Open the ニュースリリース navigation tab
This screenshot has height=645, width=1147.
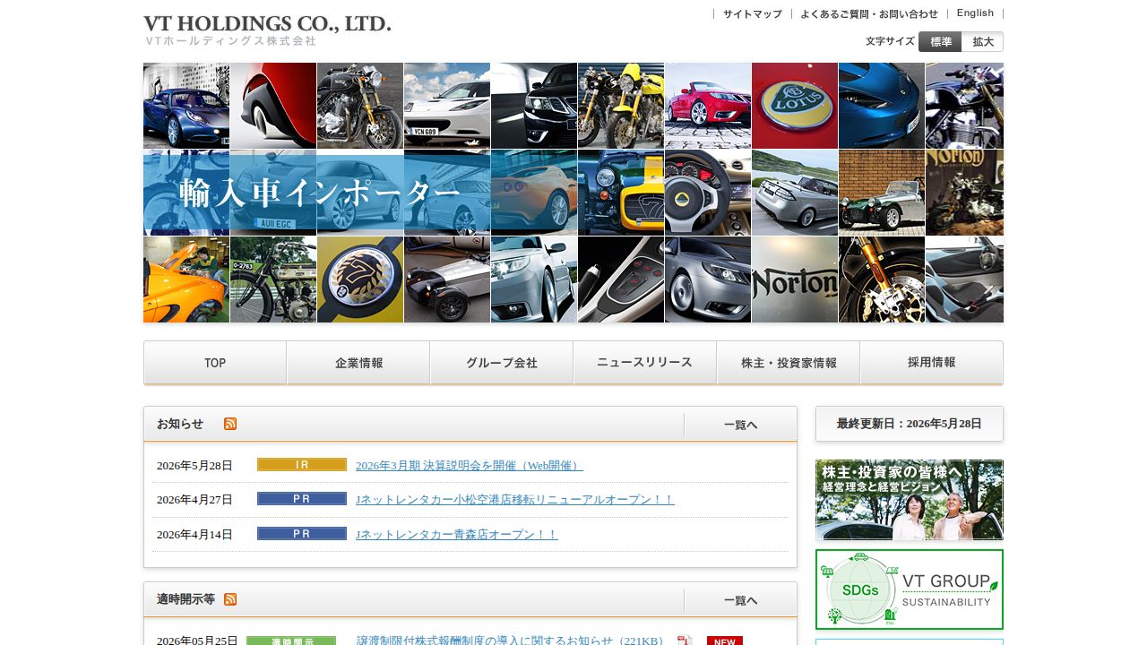point(645,363)
